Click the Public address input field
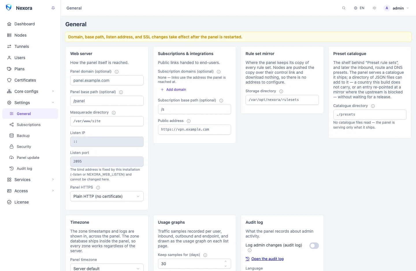The image size is (416, 271). pos(194,130)
